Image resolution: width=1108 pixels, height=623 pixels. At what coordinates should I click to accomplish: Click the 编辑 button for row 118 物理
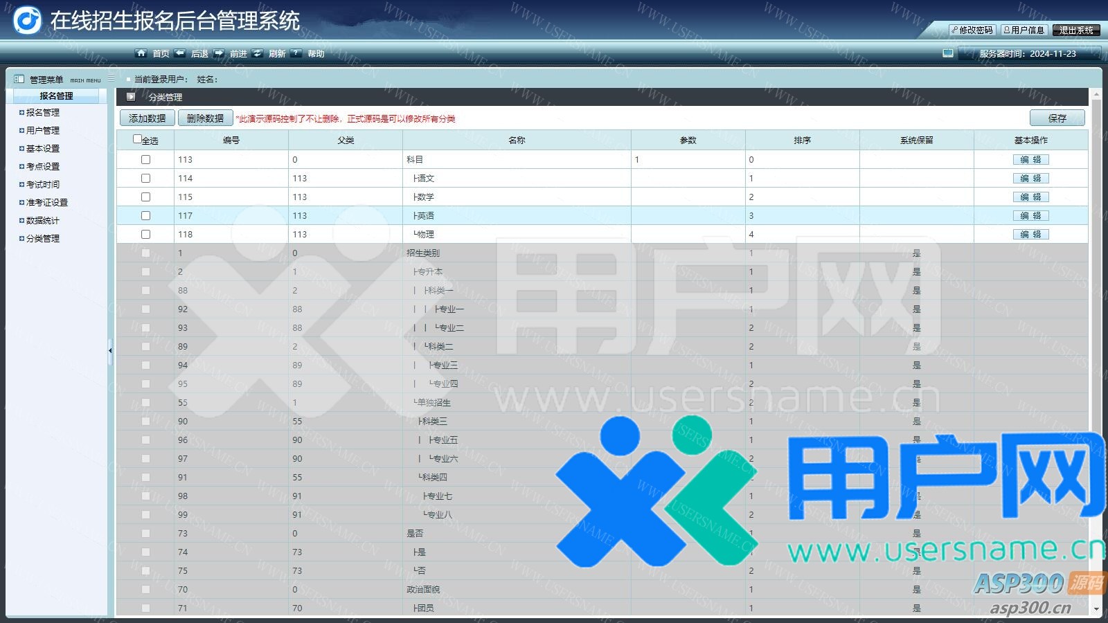1030,235
